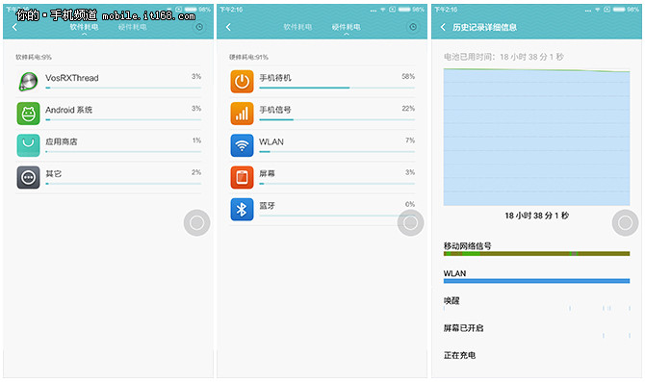The image size is (645, 382).
Task: Tap battery 98% indicator on hardware power screen
Action: tap(411, 10)
